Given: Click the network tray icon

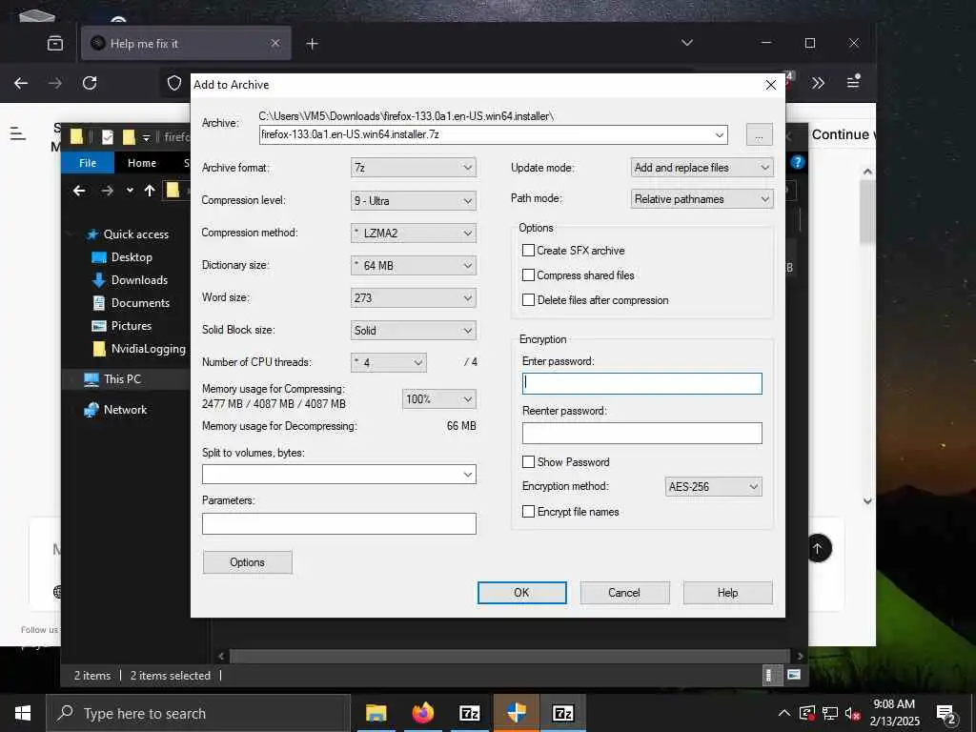Looking at the screenshot, I should [830, 713].
